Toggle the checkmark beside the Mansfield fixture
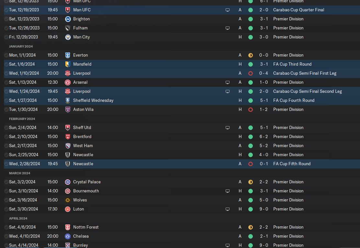 coord(6,64)
